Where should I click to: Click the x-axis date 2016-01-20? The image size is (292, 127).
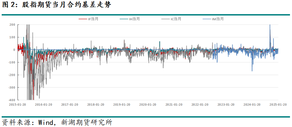click(x=44, y=104)
